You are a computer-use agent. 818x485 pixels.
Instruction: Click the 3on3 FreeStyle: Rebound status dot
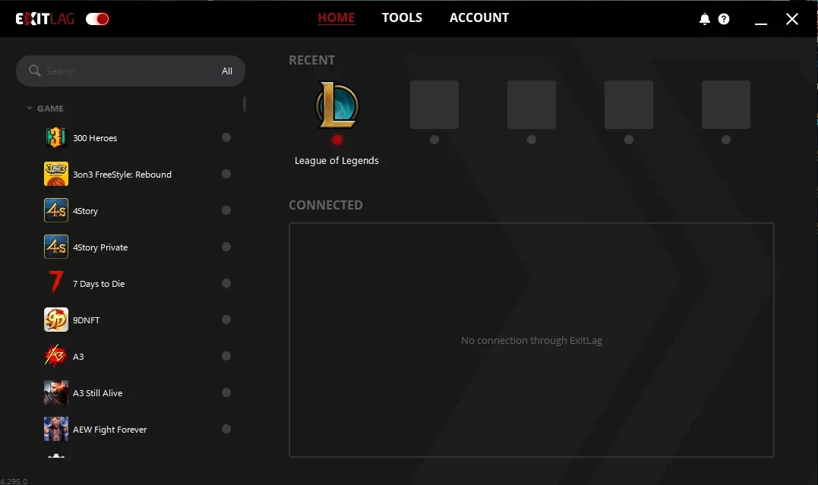click(x=226, y=174)
